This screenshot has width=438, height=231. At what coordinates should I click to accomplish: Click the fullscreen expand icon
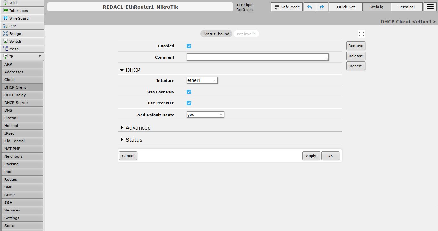[361, 34]
